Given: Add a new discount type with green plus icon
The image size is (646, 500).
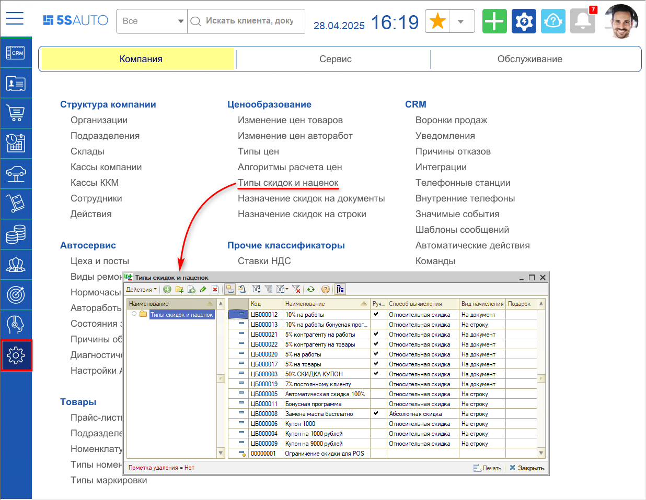Looking at the screenshot, I should [x=167, y=289].
